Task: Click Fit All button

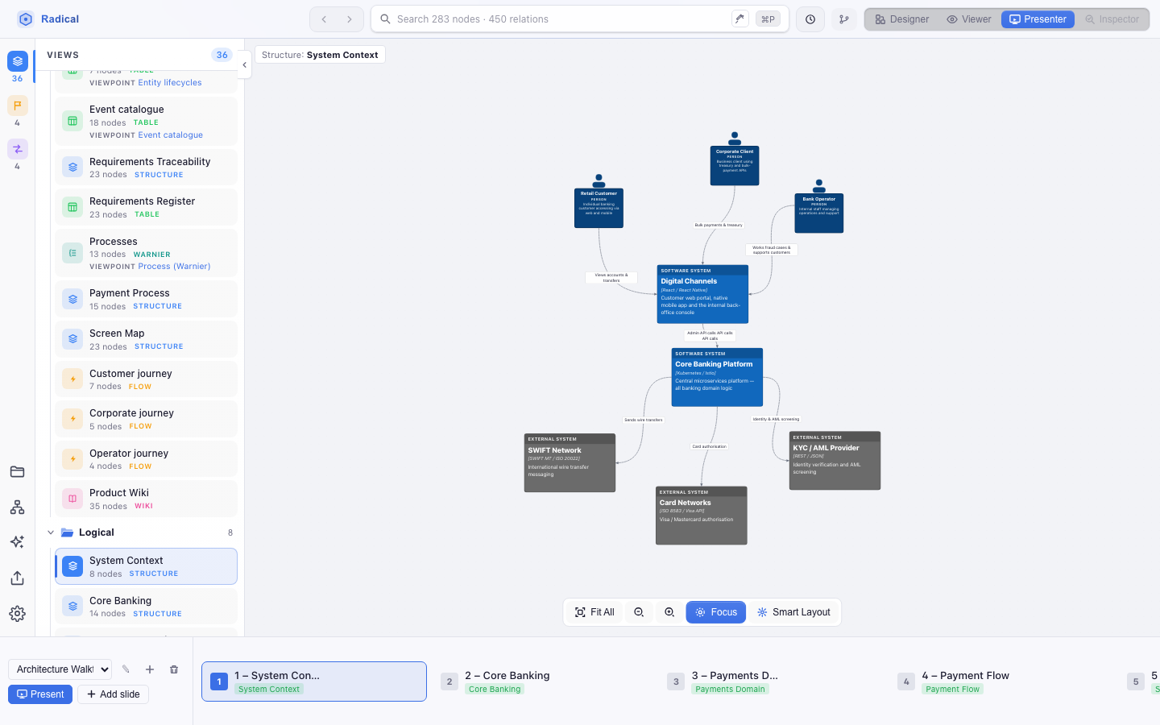Action: pos(594,612)
